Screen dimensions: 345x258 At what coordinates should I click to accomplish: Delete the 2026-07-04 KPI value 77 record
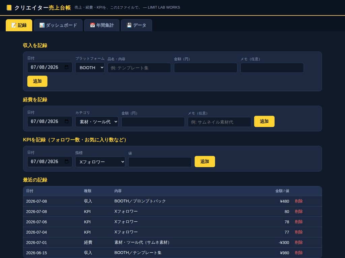(299, 232)
